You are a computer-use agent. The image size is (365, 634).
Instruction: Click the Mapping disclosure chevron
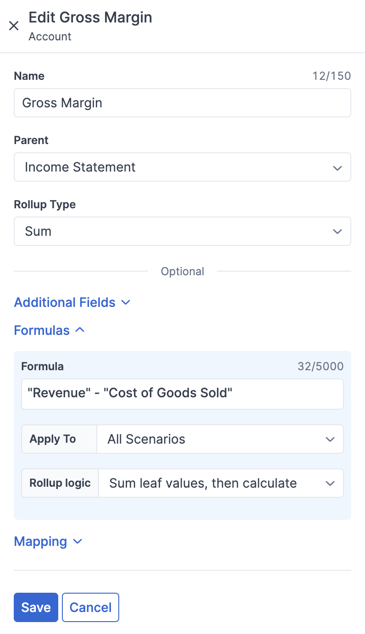(x=76, y=542)
